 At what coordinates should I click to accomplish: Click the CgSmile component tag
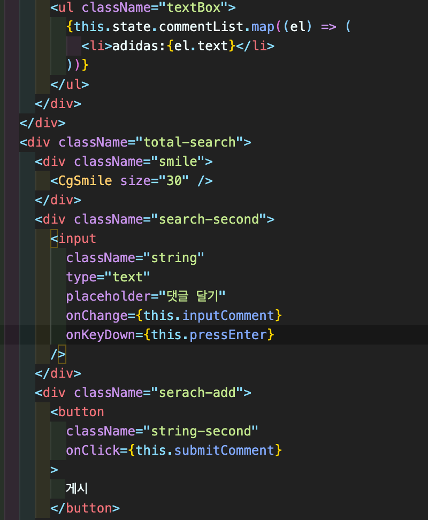pyautogui.click(x=85, y=181)
